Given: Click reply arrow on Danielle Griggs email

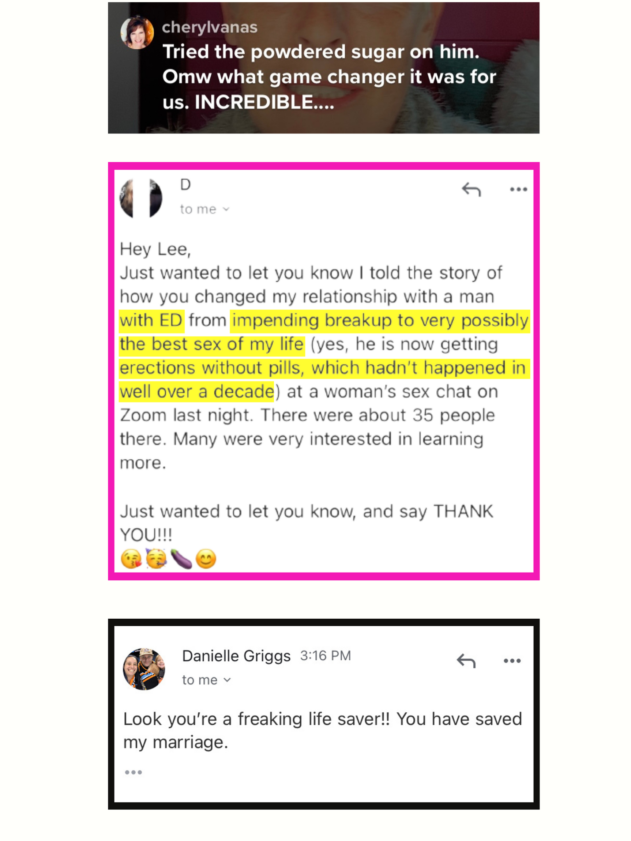Looking at the screenshot, I should click(x=466, y=661).
